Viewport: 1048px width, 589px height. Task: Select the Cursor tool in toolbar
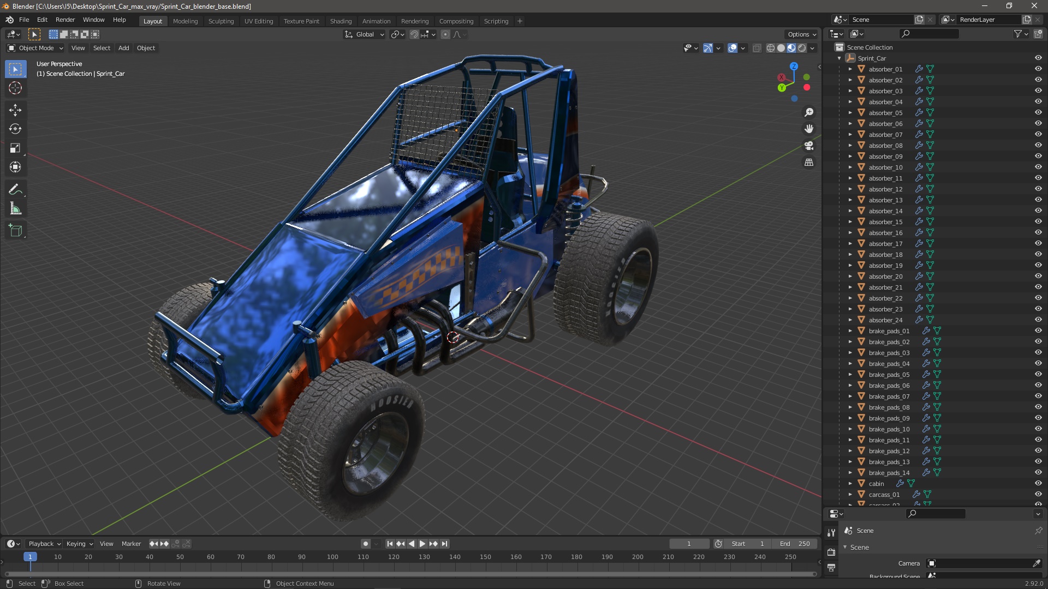pyautogui.click(x=15, y=88)
